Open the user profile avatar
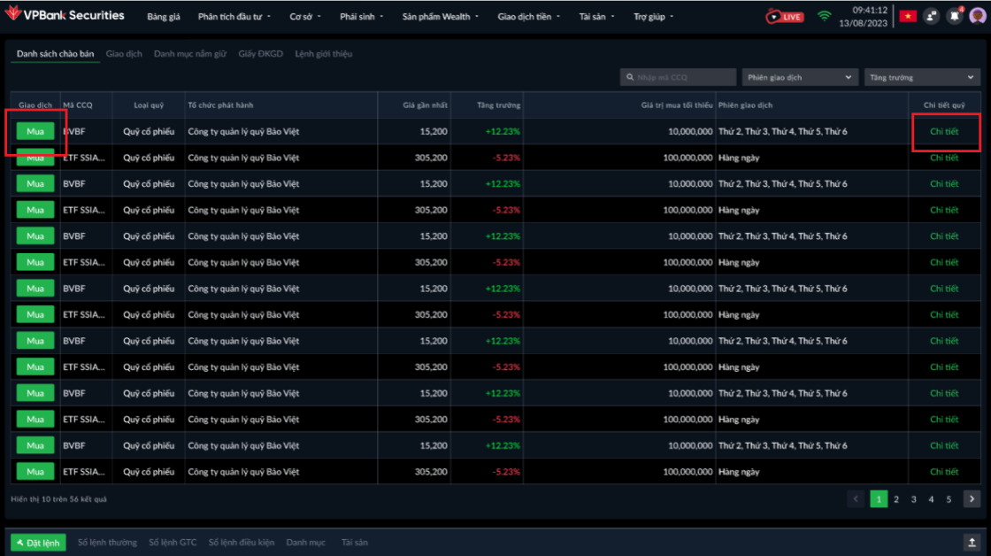 tap(977, 16)
